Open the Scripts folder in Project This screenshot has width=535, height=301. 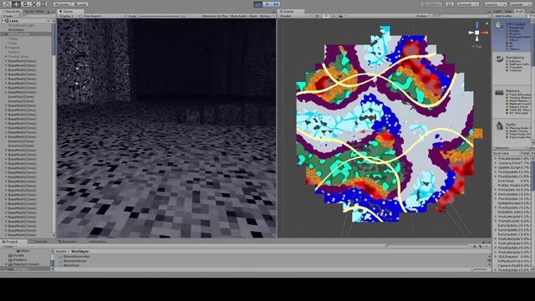18,255
